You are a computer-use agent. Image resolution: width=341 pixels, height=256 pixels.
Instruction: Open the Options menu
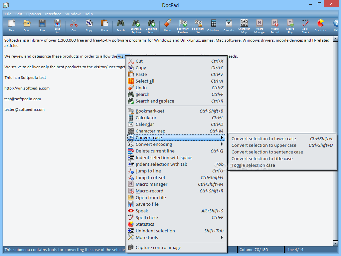tap(34, 14)
